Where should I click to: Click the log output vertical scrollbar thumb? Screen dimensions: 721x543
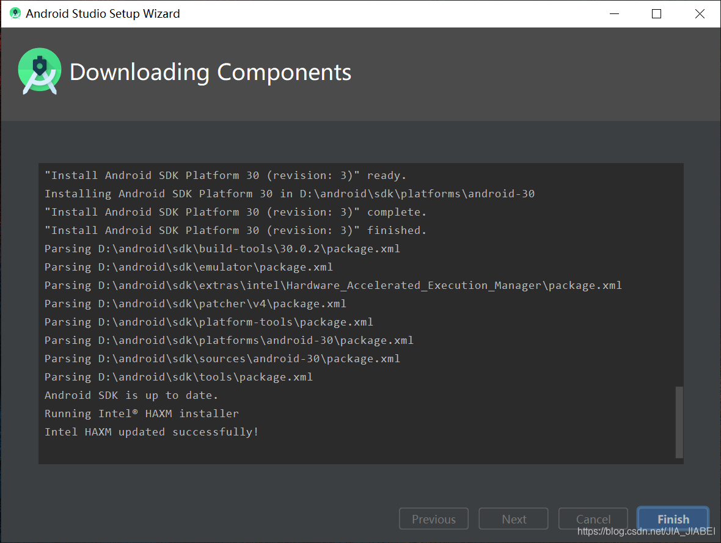click(x=679, y=422)
